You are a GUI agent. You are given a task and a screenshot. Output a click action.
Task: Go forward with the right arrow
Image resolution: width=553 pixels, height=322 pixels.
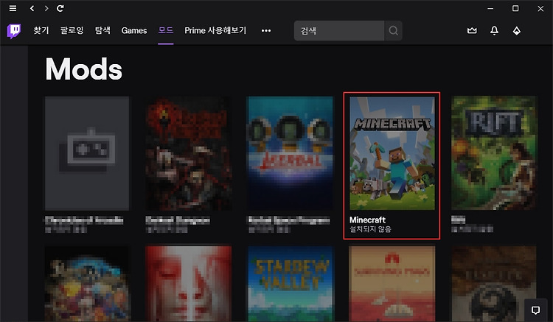46,8
